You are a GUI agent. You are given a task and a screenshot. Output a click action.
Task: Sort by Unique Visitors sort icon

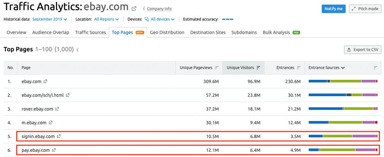tap(258, 68)
